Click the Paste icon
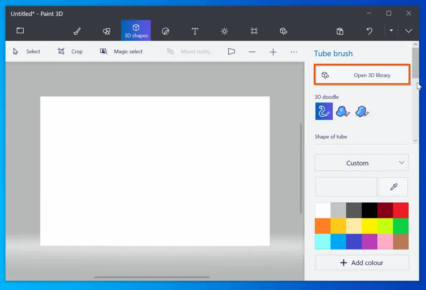426x290 pixels. [339, 31]
